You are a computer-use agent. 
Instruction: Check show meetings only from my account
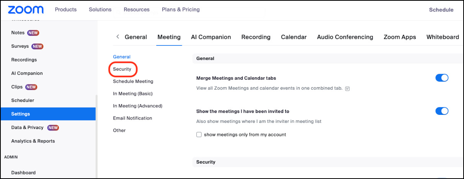[199, 135]
